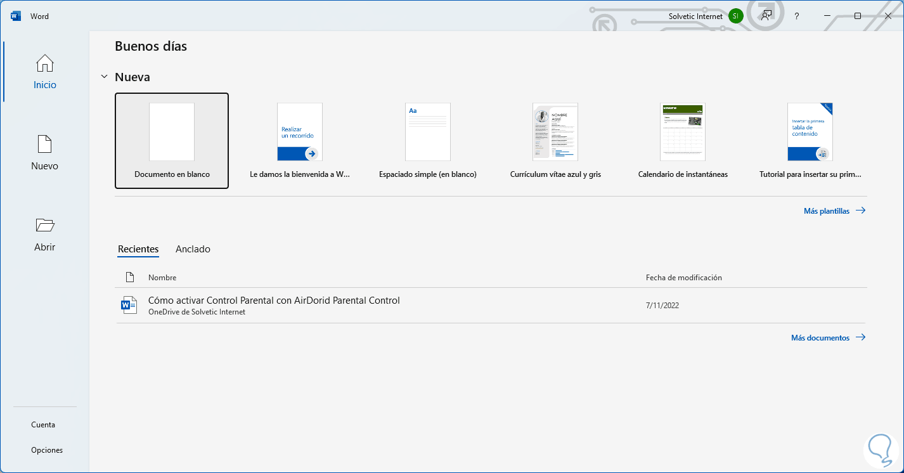Open Cómo activar Control Parental document
This screenshot has height=473, width=904.
point(274,301)
